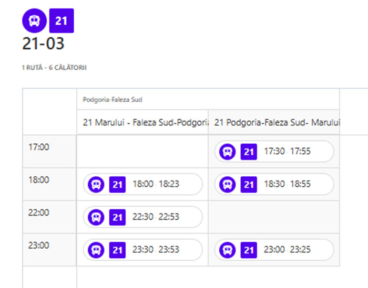The width and height of the screenshot is (368, 288).
Task: Click bus icon in the 18:00 trip
Action: [96, 184]
